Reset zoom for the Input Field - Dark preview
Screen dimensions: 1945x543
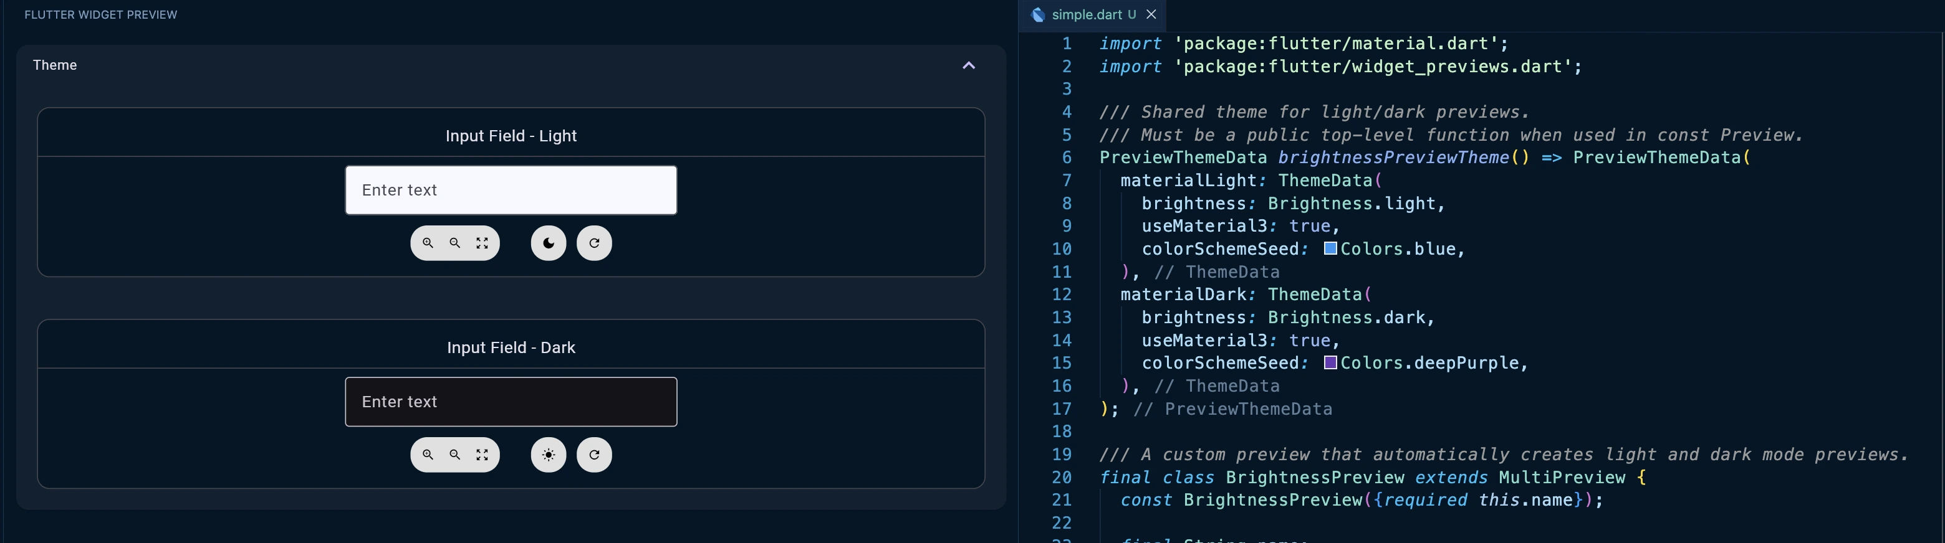[x=482, y=455]
